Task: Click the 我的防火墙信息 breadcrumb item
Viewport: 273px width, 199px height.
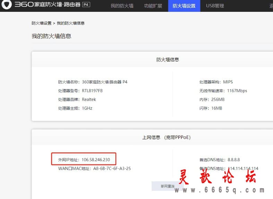Action: click(x=71, y=23)
